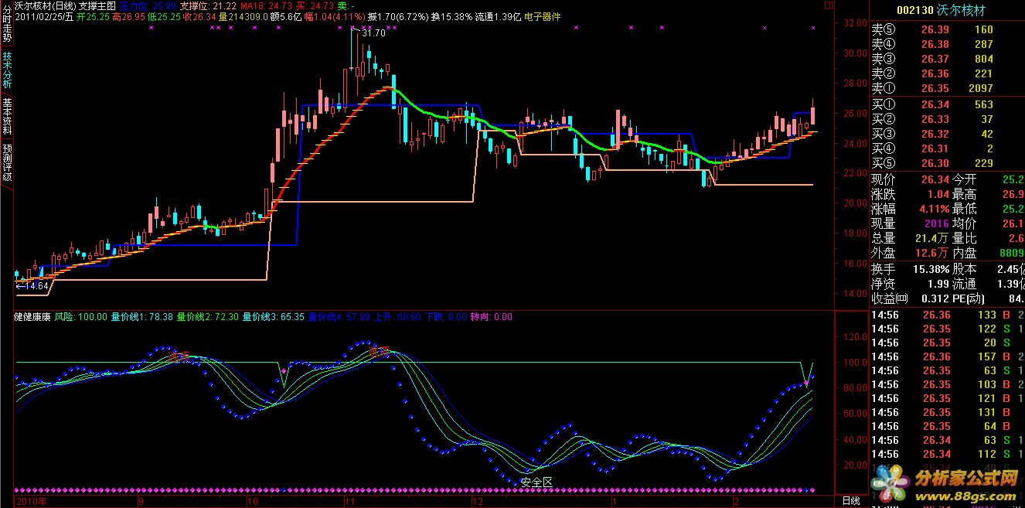Click the 现量 value 2016
Viewport: 1025px width, 508px height.
pos(937,223)
